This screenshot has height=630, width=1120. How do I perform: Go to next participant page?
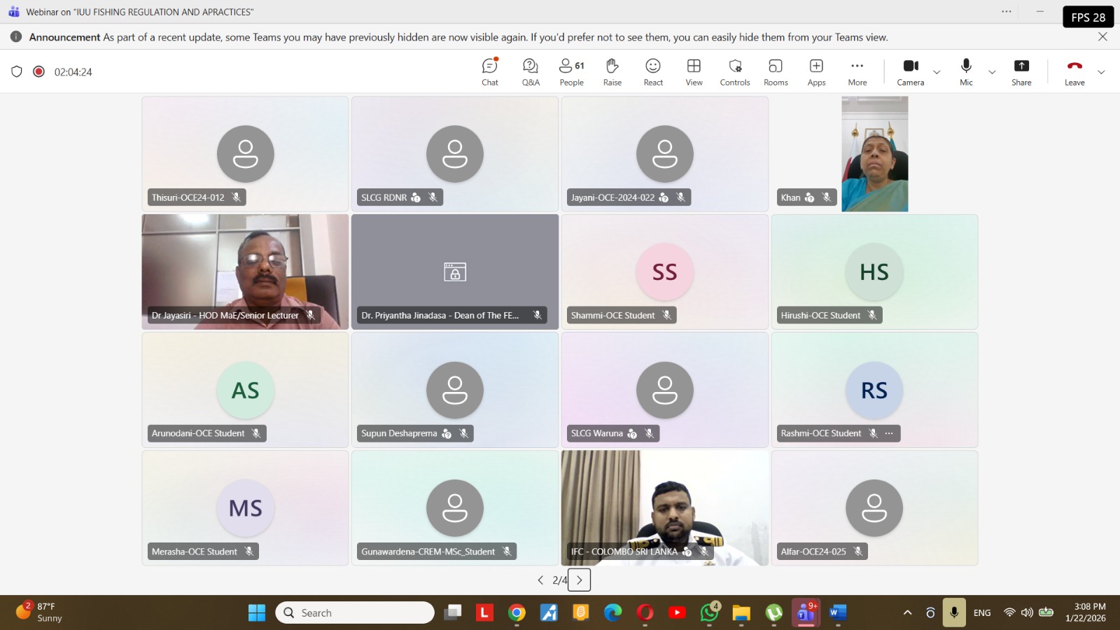tap(579, 580)
